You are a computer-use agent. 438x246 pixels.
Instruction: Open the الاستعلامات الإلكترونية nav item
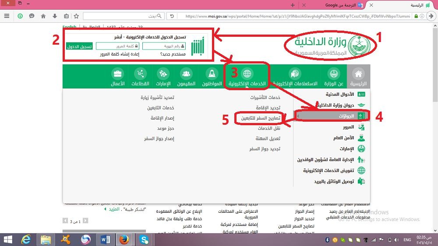[295, 77]
